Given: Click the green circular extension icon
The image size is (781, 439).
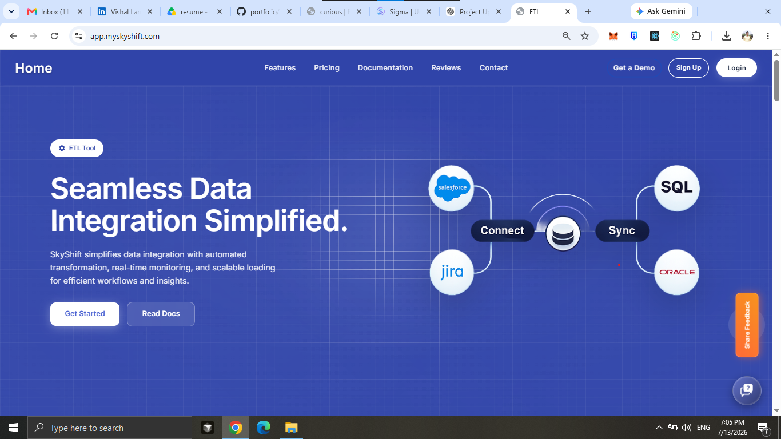Looking at the screenshot, I should pos(675,36).
